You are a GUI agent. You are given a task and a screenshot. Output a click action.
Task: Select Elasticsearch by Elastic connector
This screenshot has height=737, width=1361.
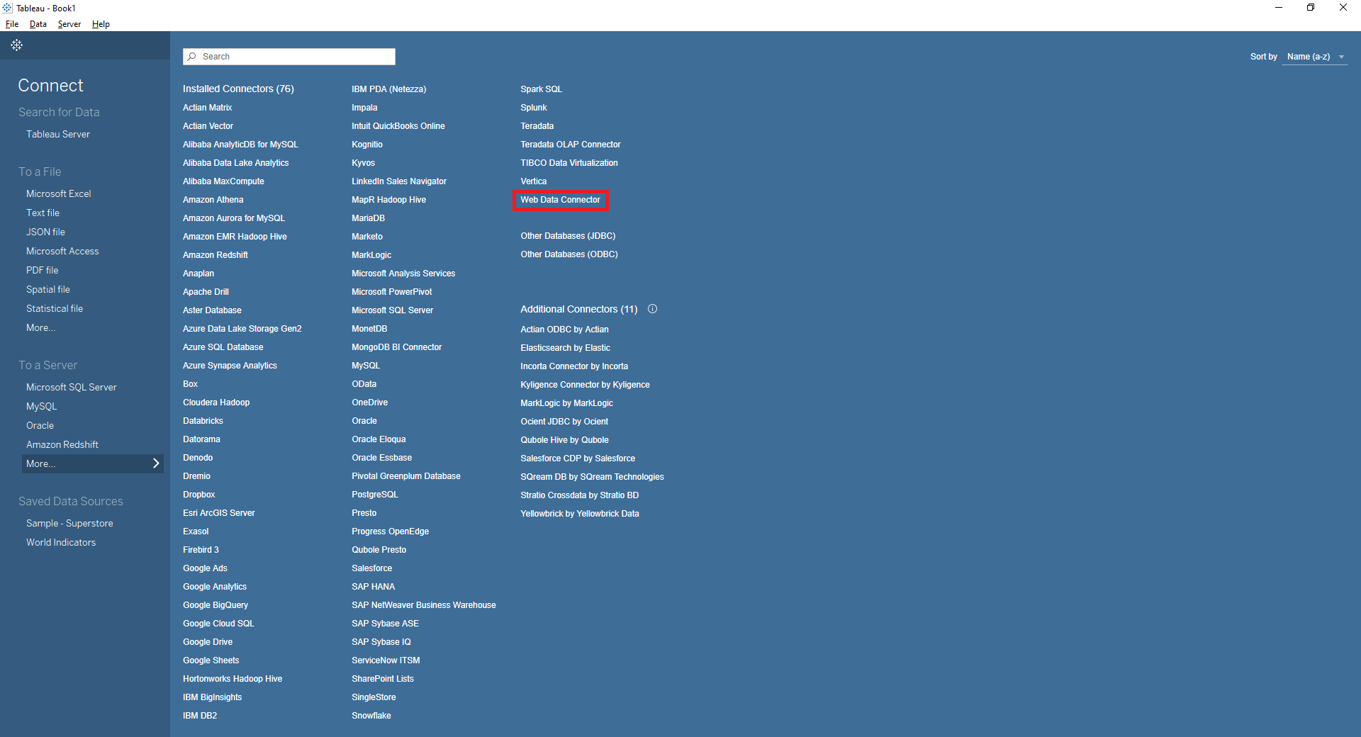566,348
